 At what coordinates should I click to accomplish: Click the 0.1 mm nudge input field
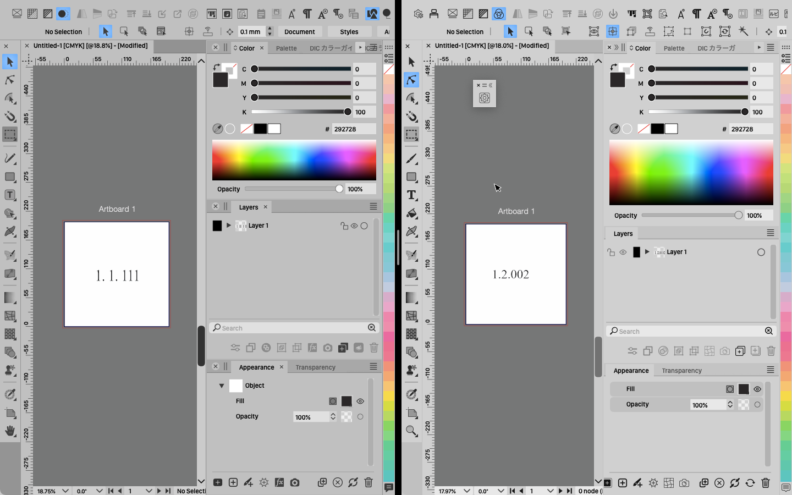(x=251, y=32)
